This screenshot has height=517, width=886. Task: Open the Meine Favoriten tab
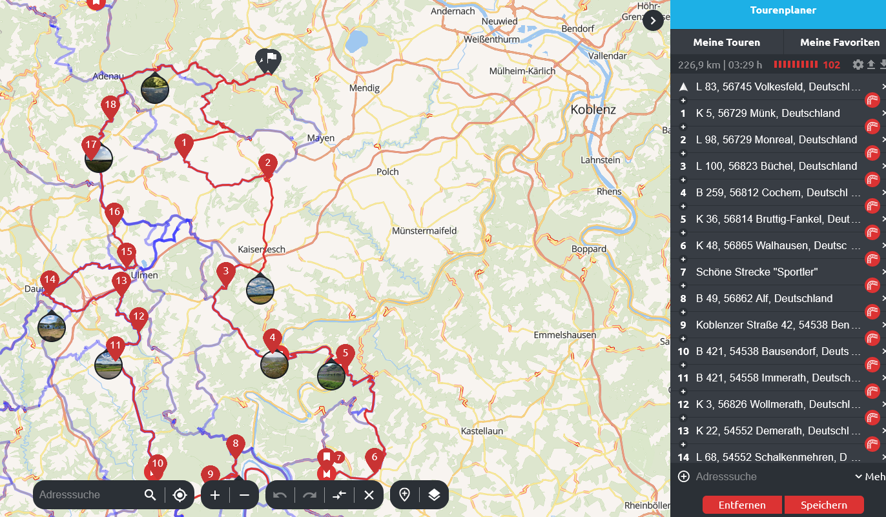click(839, 42)
